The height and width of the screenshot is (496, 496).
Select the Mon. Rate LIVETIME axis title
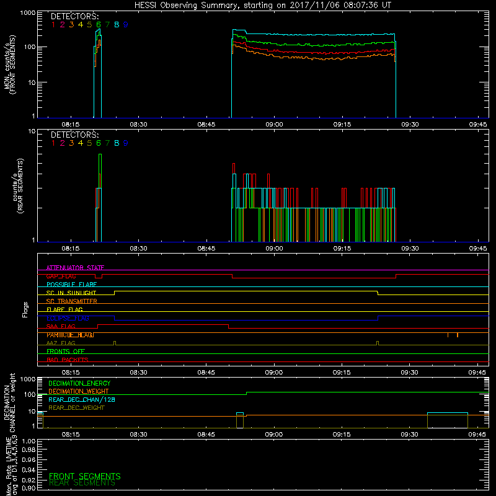click(x=11, y=466)
